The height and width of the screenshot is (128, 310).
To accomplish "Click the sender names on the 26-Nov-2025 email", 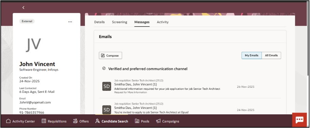I will pyautogui.click(x=136, y=84).
